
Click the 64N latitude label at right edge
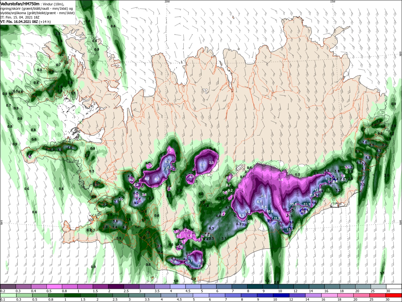tap(400, 222)
